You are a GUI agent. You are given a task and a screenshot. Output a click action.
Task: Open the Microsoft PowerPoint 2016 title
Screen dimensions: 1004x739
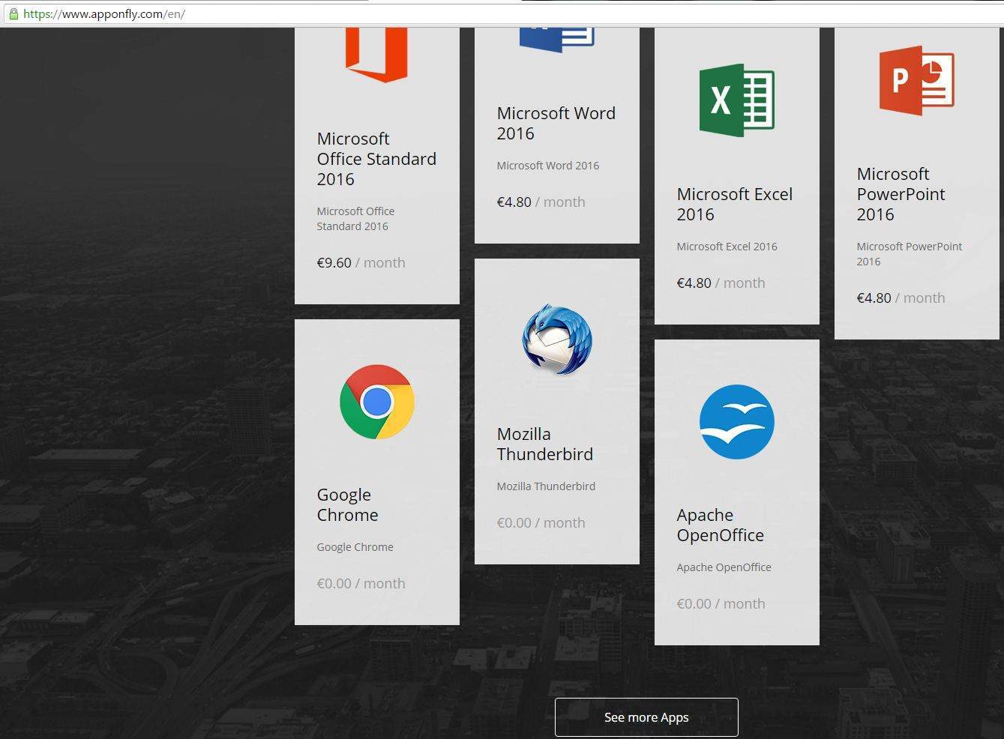click(901, 194)
